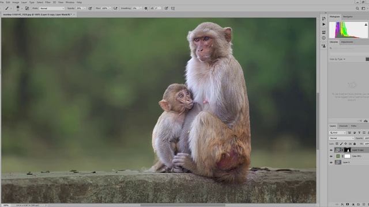This screenshot has height=207, width=369.
Task: Select the black layer mask thumbnail
Action: [347, 150]
